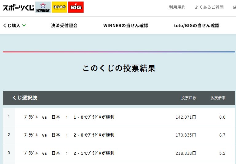Expand the くじ購入 dropdown menu

[14, 26]
